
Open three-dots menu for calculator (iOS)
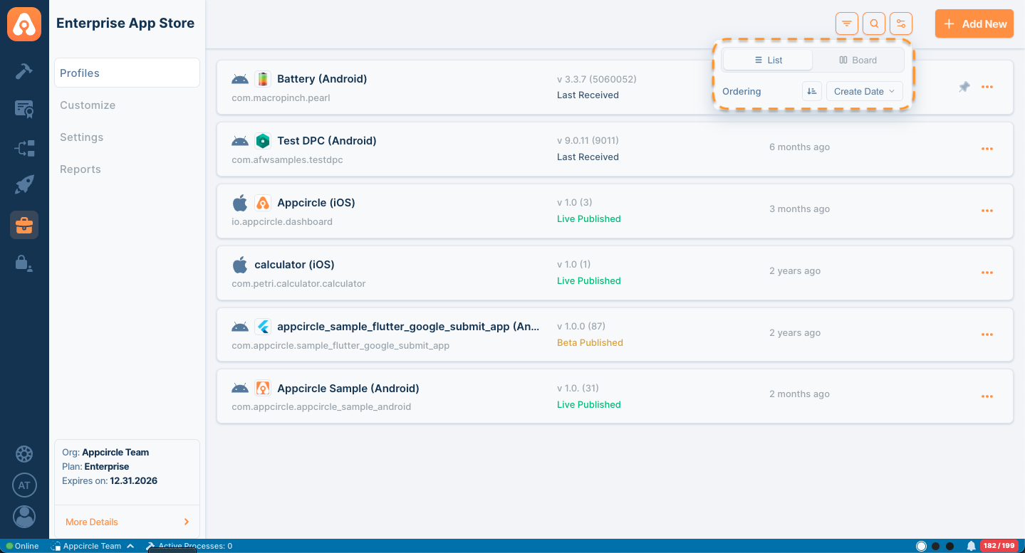click(987, 273)
